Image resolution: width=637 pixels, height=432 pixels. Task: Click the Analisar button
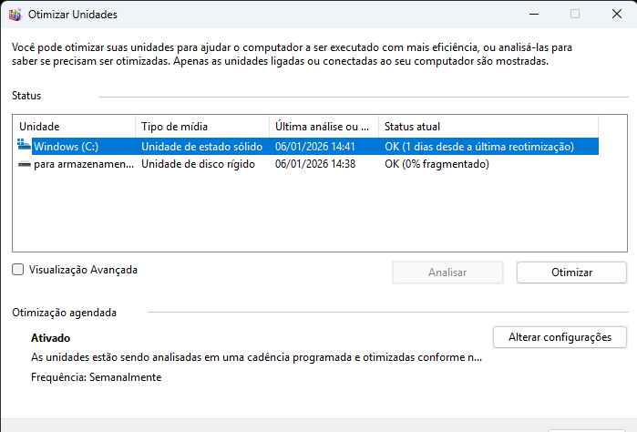tap(447, 273)
